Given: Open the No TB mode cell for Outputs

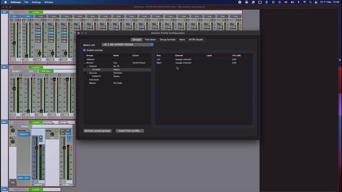Looking at the screenshot, I should point(116,66).
